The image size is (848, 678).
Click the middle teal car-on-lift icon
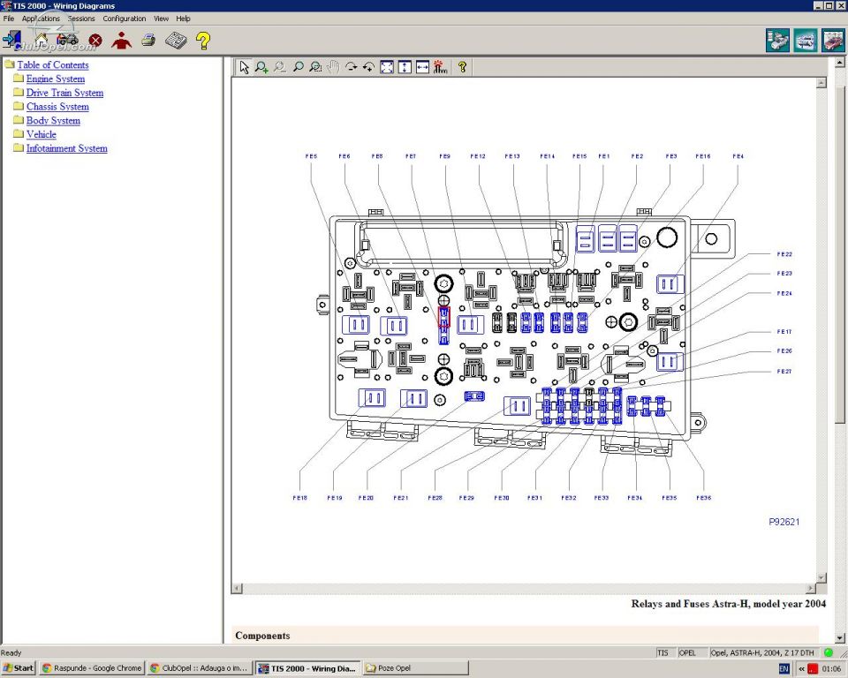tap(806, 41)
